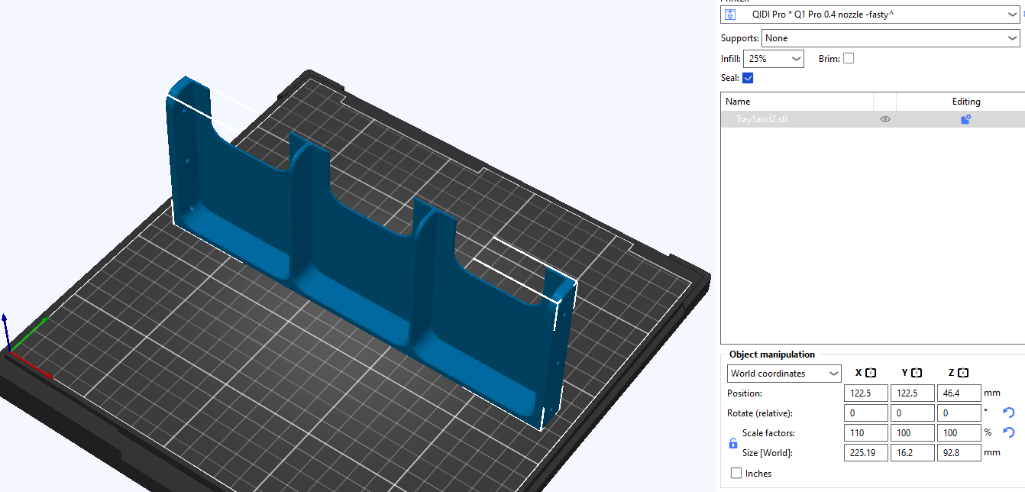Click the editing settings icon for Tray1and2.stl
The width and height of the screenshot is (1025, 492).
(x=965, y=119)
